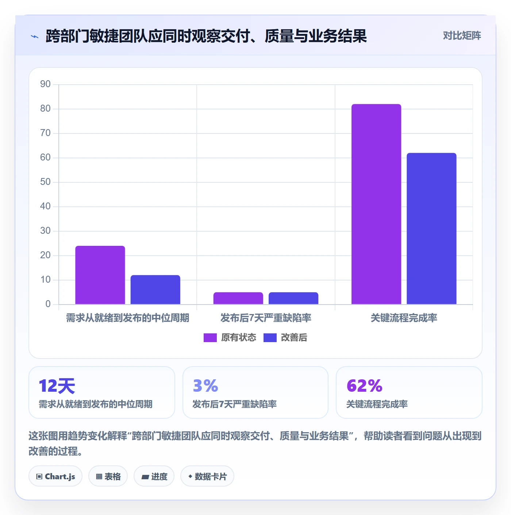Click the 3% card caption 发布后7天严重缺陷率
Image resolution: width=511 pixels, height=515 pixels.
tap(235, 404)
